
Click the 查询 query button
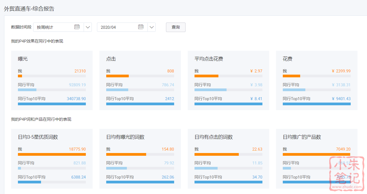click(x=175, y=27)
